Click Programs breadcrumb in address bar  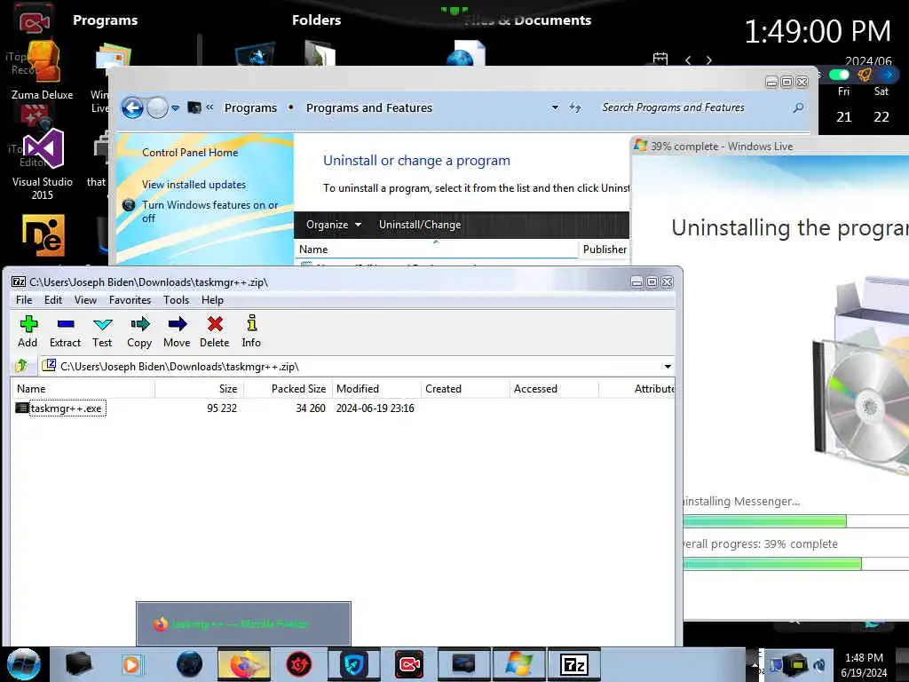tap(250, 107)
